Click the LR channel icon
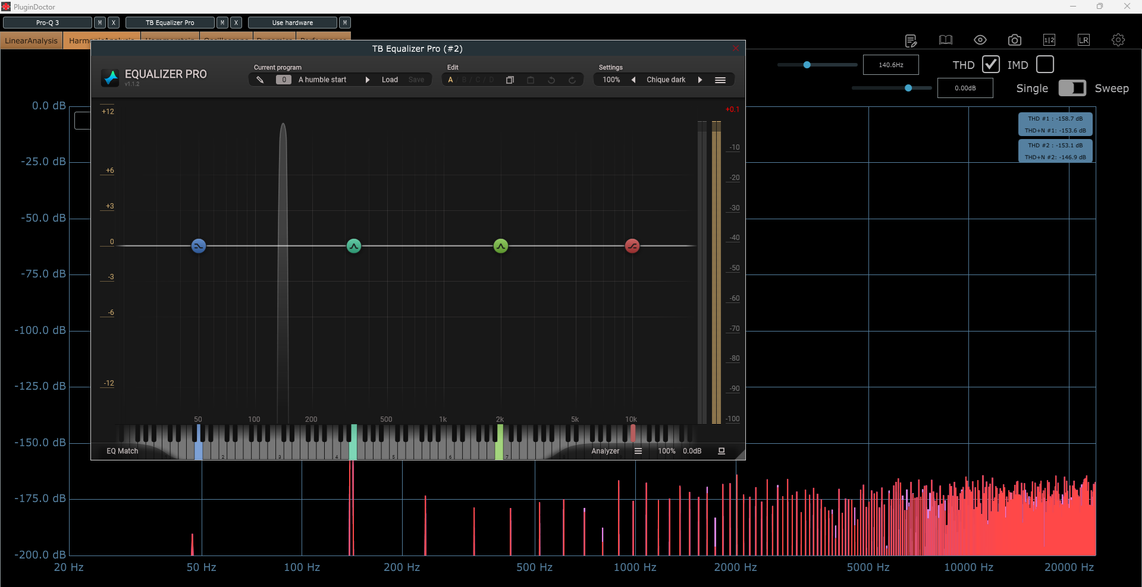 pos(1084,40)
